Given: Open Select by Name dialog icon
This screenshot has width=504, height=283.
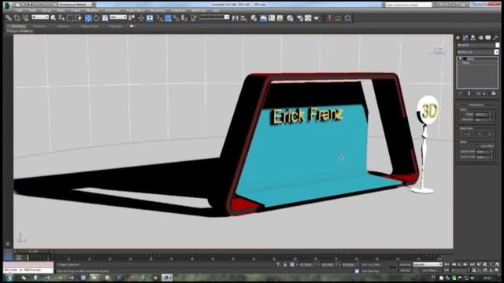Looking at the screenshot, I should tap(61, 18).
